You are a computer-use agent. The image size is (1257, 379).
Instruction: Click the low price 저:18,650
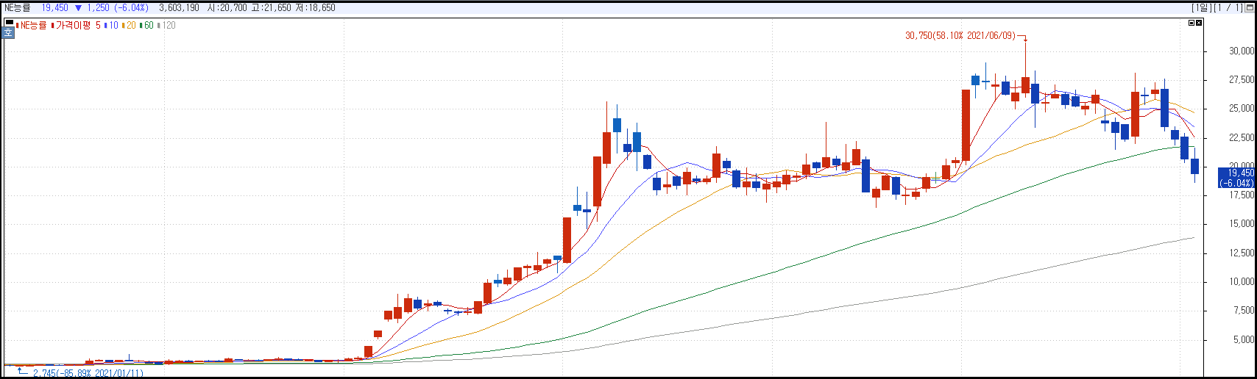point(316,7)
